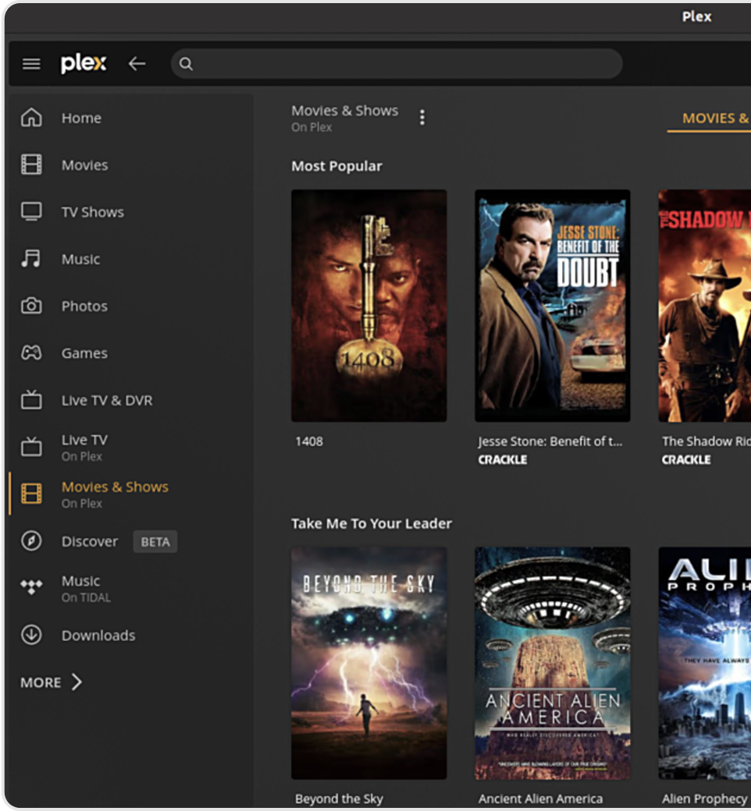The image size is (751, 811).
Task: Click Jesse Stone: Benefit of the Doubt title
Action: click(x=550, y=441)
